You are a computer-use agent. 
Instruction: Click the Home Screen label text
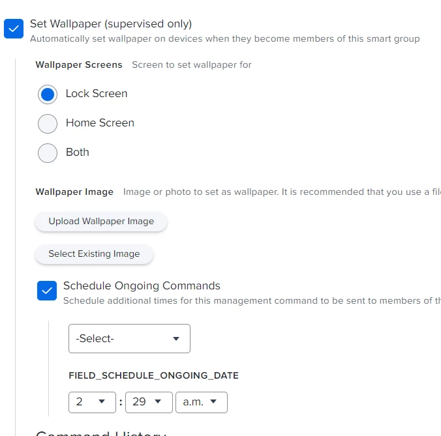100,123
